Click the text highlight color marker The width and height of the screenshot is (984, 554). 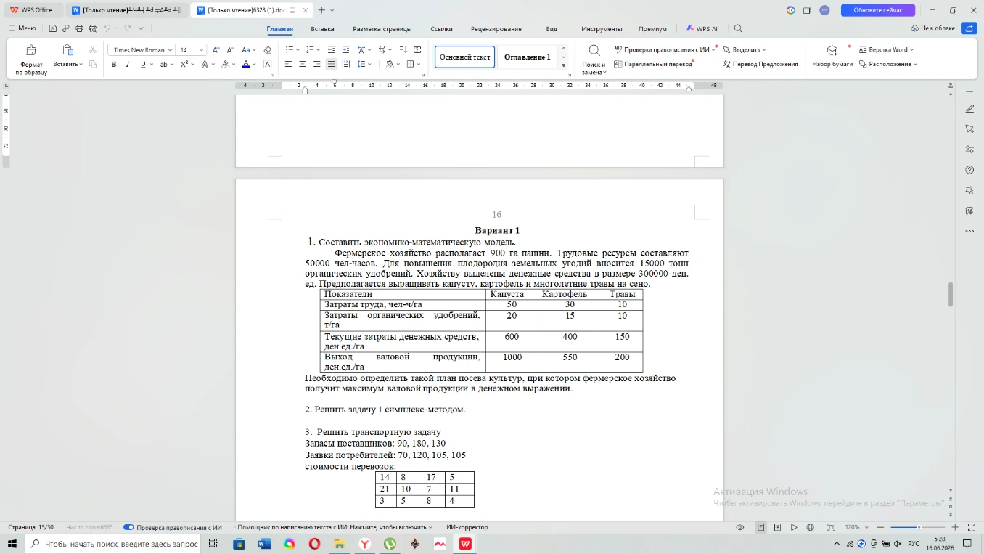(224, 65)
